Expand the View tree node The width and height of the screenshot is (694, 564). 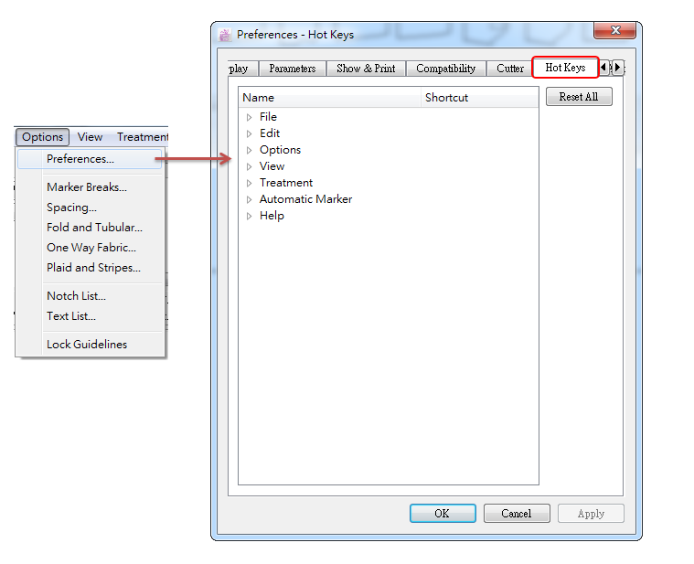(249, 166)
